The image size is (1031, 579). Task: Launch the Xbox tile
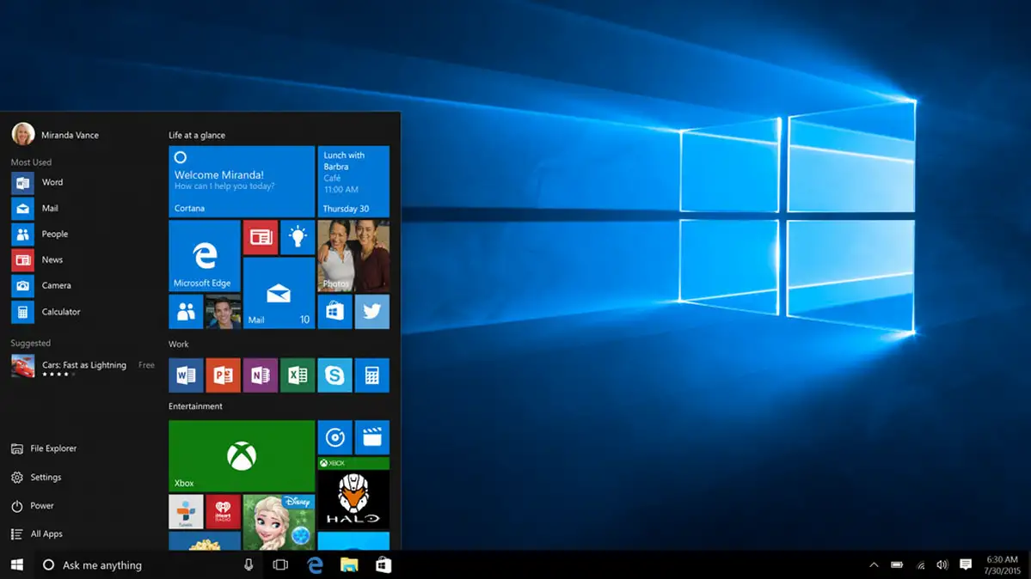pos(242,455)
